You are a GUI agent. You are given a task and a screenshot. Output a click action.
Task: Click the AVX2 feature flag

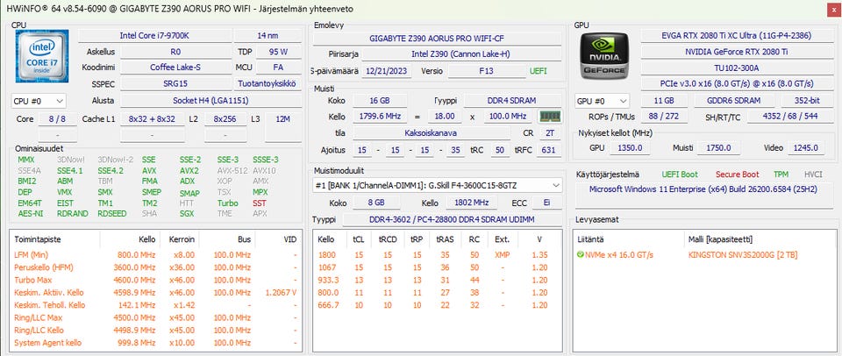click(x=189, y=170)
